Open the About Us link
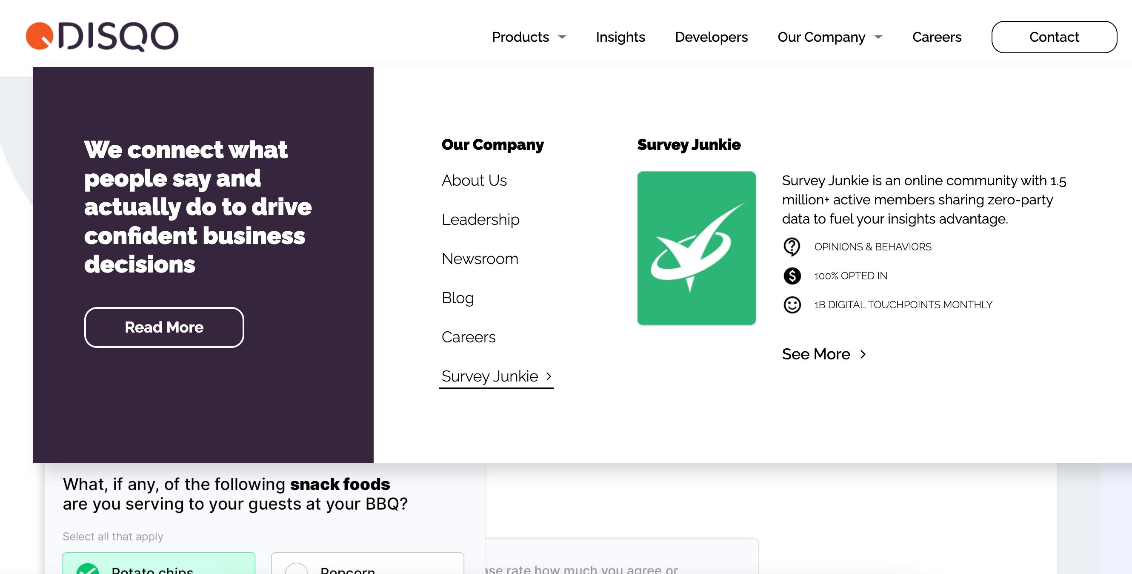The height and width of the screenshot is (574, 1132). pos(474,181)
